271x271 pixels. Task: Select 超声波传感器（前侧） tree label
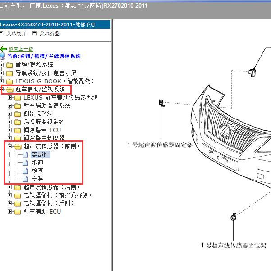click(x=51, y=146)
